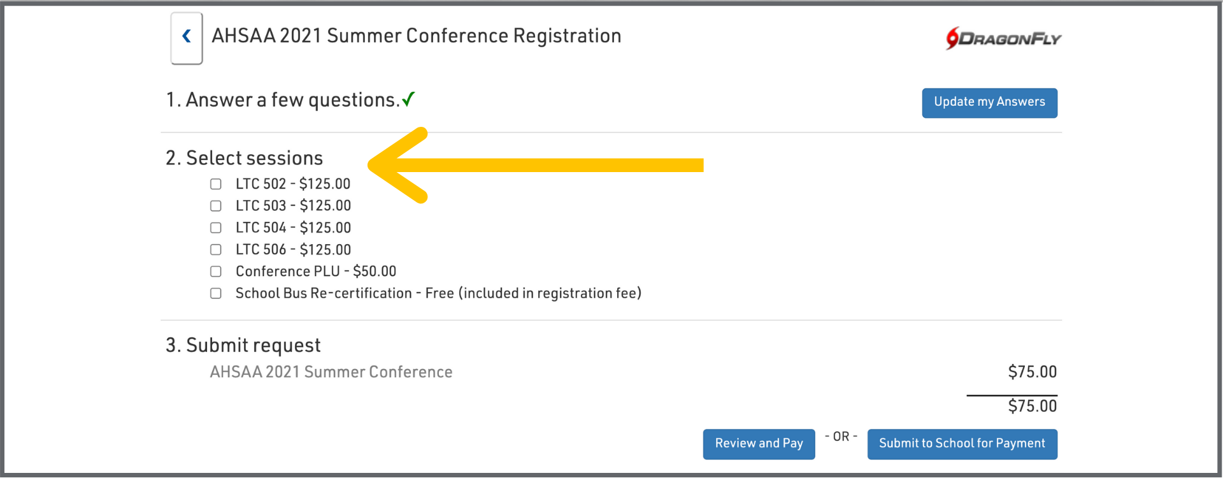Screen dimensions: 1223x478
Task: Click the $75.00 total below the line
Action: pyautogui.click(x=1032, y=406)
